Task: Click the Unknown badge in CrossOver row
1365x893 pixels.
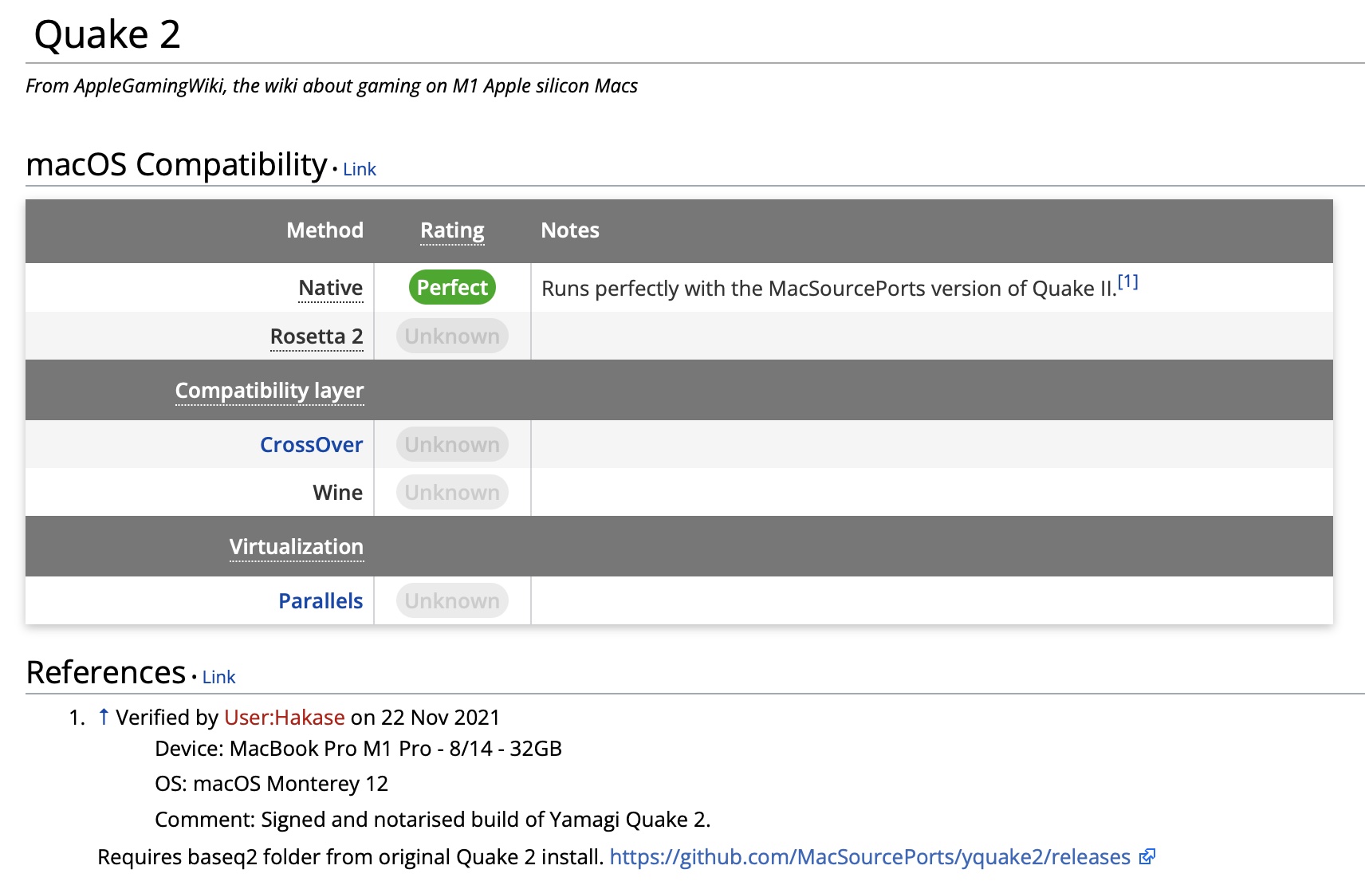Action: pyautogui.click(x=452, y=445)
